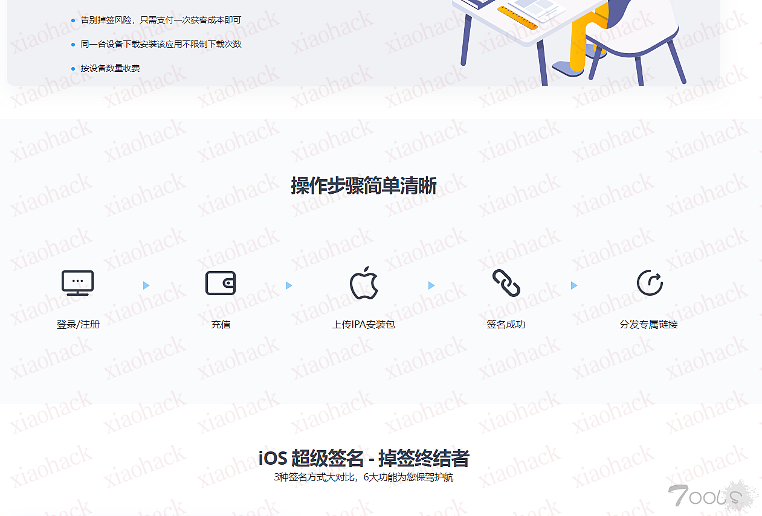Click the arrow between 签名成功 and 分发专属链接
Viewport: 762px width, 516px height.
tap(574, 285)
